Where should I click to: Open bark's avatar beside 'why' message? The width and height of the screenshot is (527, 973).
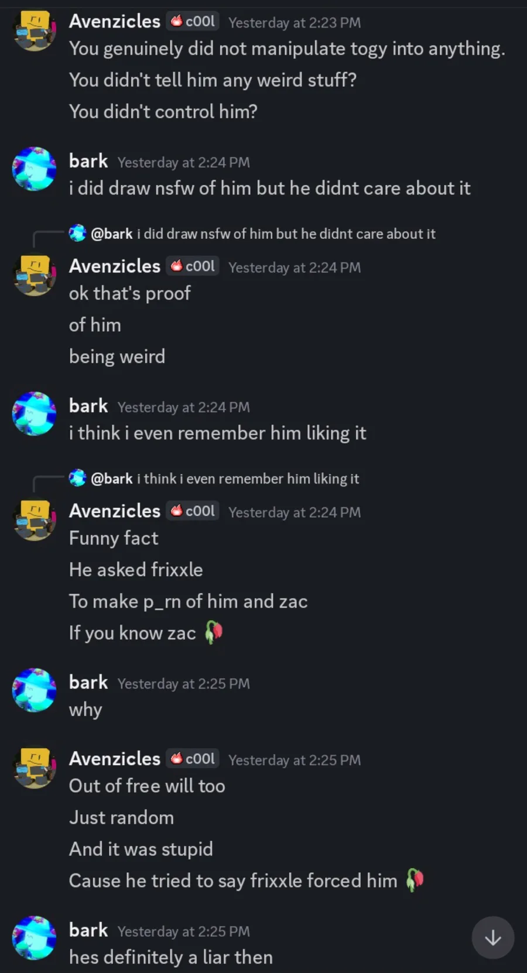tap(35, 690)
